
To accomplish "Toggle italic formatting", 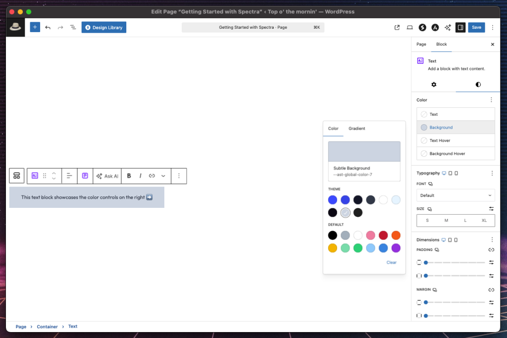I will click(x=141, y=176).
